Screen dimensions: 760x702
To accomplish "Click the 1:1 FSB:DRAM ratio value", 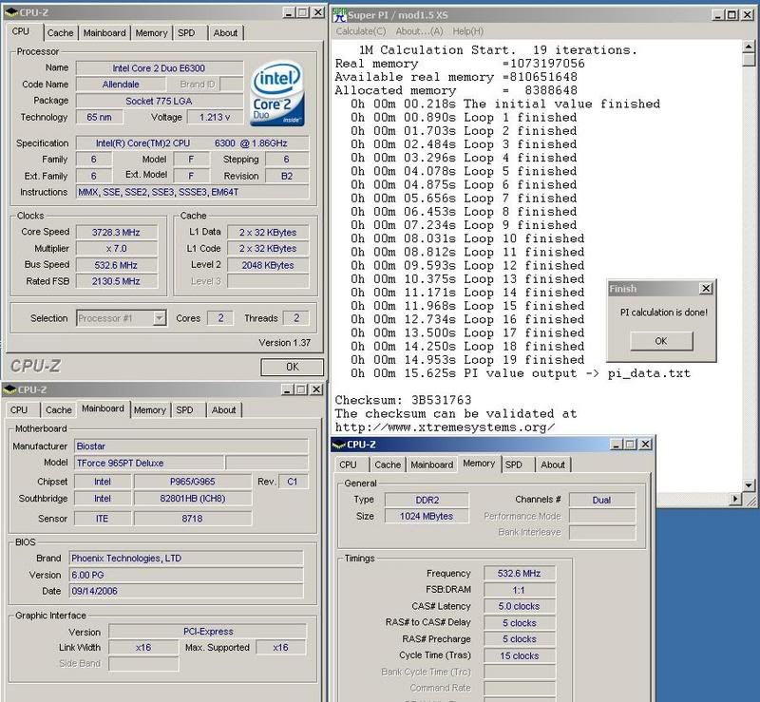I will point(519,590).
